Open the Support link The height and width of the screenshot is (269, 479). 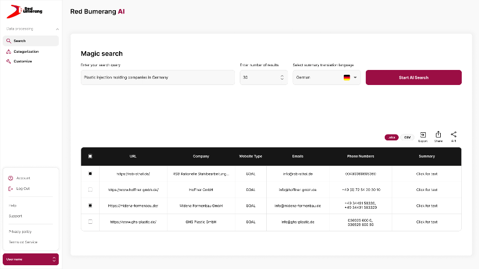[15, 216]
